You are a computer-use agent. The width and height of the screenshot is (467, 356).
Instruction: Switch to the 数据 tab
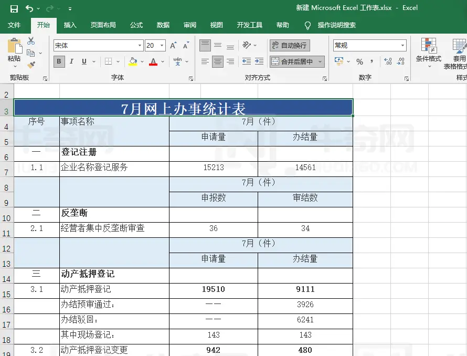point(163,25)
